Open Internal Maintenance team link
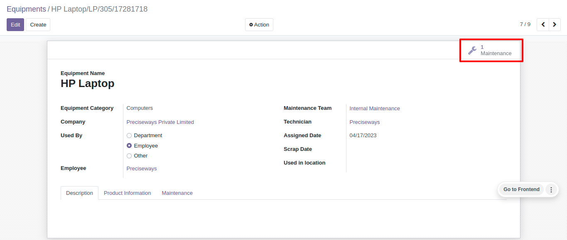The height and width of the screenshot is (240, 567). [x=375, y=108]
